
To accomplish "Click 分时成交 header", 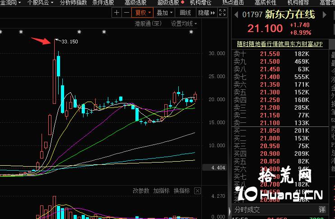I will tap(247, 210).
